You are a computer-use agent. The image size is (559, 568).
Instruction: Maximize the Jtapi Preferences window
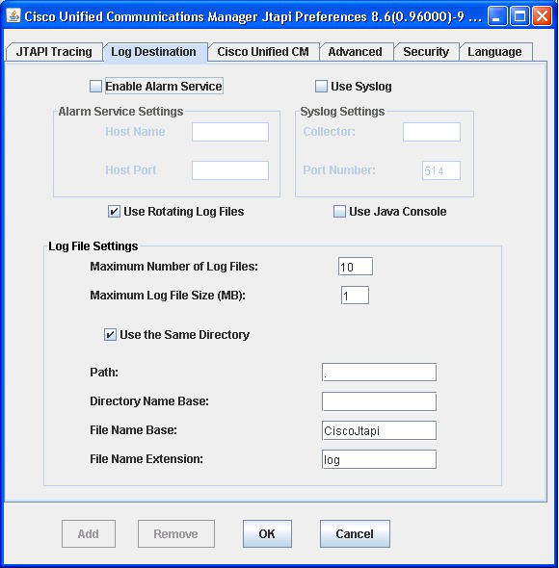click(519, 16)
